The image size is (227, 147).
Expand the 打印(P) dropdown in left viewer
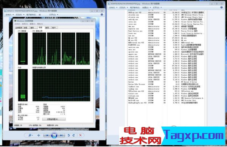tap(20, 15)
